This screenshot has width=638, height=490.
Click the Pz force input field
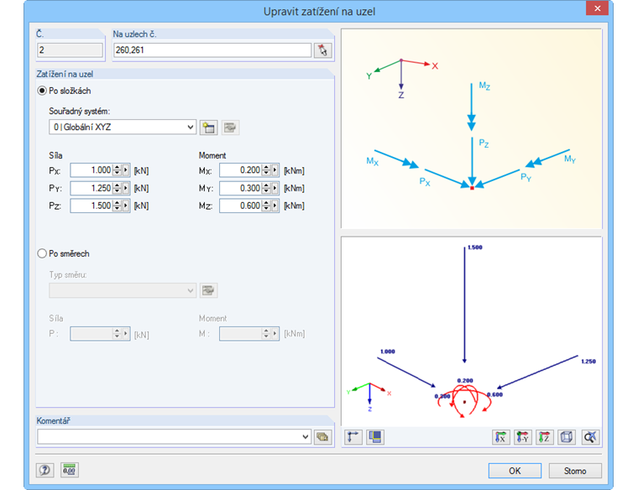tap(92, 206)
